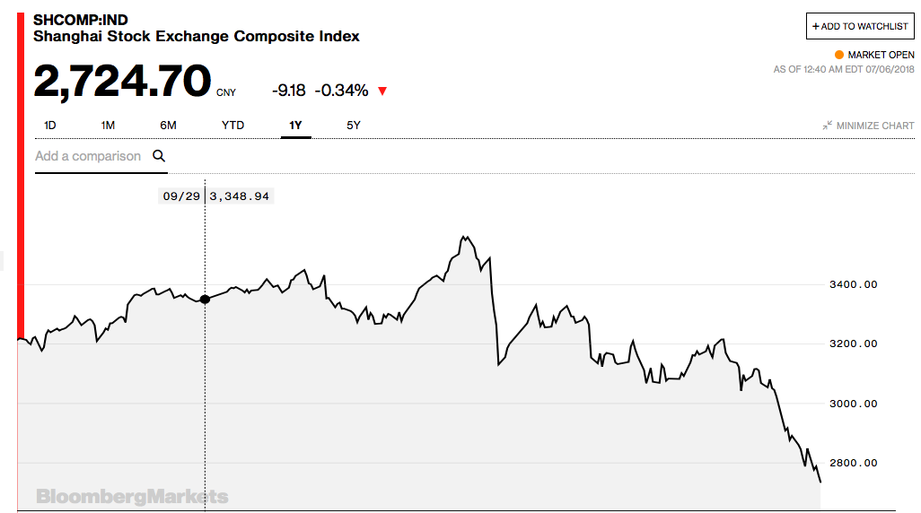Click the orange market open indicator
921x513 pixels.
[x=839, y=55]
